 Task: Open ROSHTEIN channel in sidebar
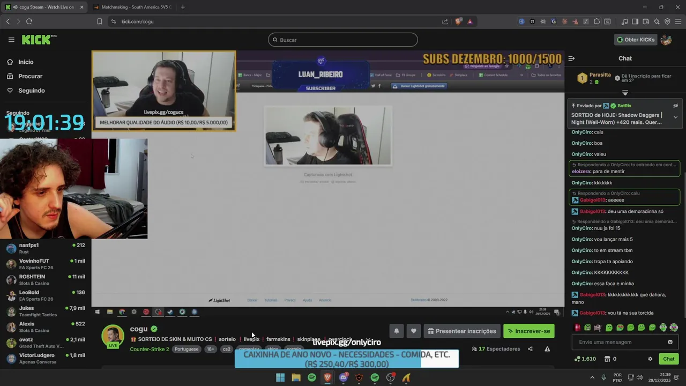pyautogui.click(x=46, y=280)
